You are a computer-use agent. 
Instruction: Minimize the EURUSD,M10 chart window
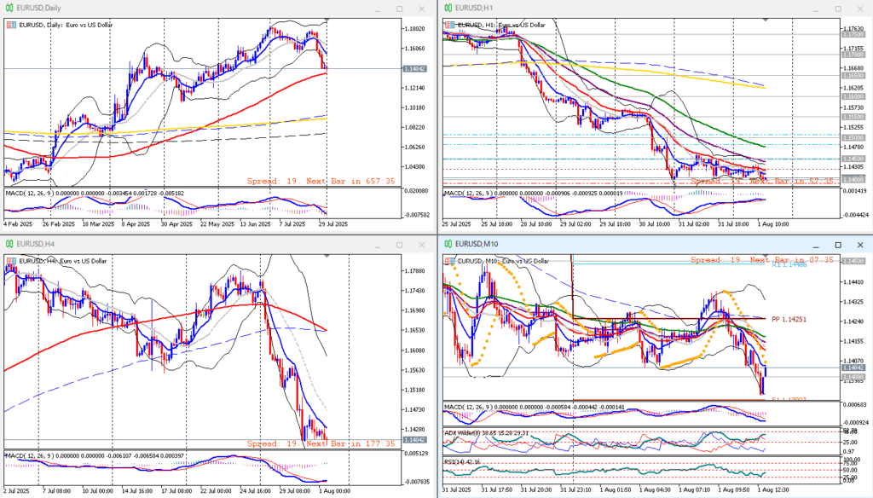[x=816, y=245]
